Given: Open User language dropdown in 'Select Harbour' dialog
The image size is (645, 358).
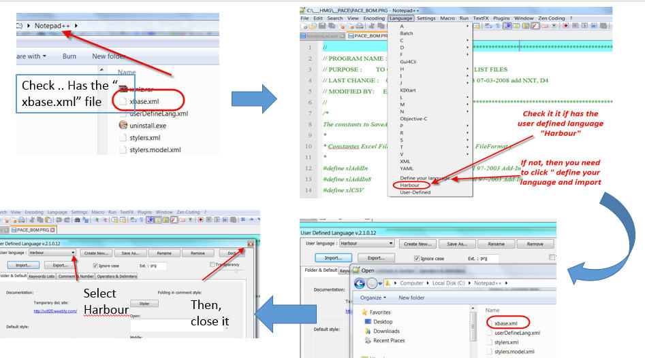Looking at the screenshot, I should tap(73, 253).
